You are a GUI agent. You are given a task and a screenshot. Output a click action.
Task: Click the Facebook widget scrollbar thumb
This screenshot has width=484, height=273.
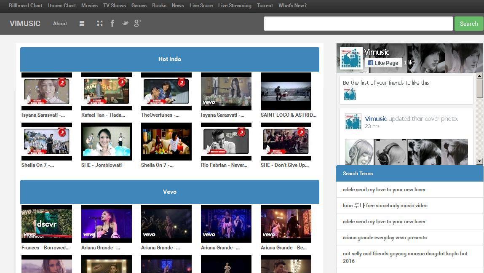tap(480, 89)
